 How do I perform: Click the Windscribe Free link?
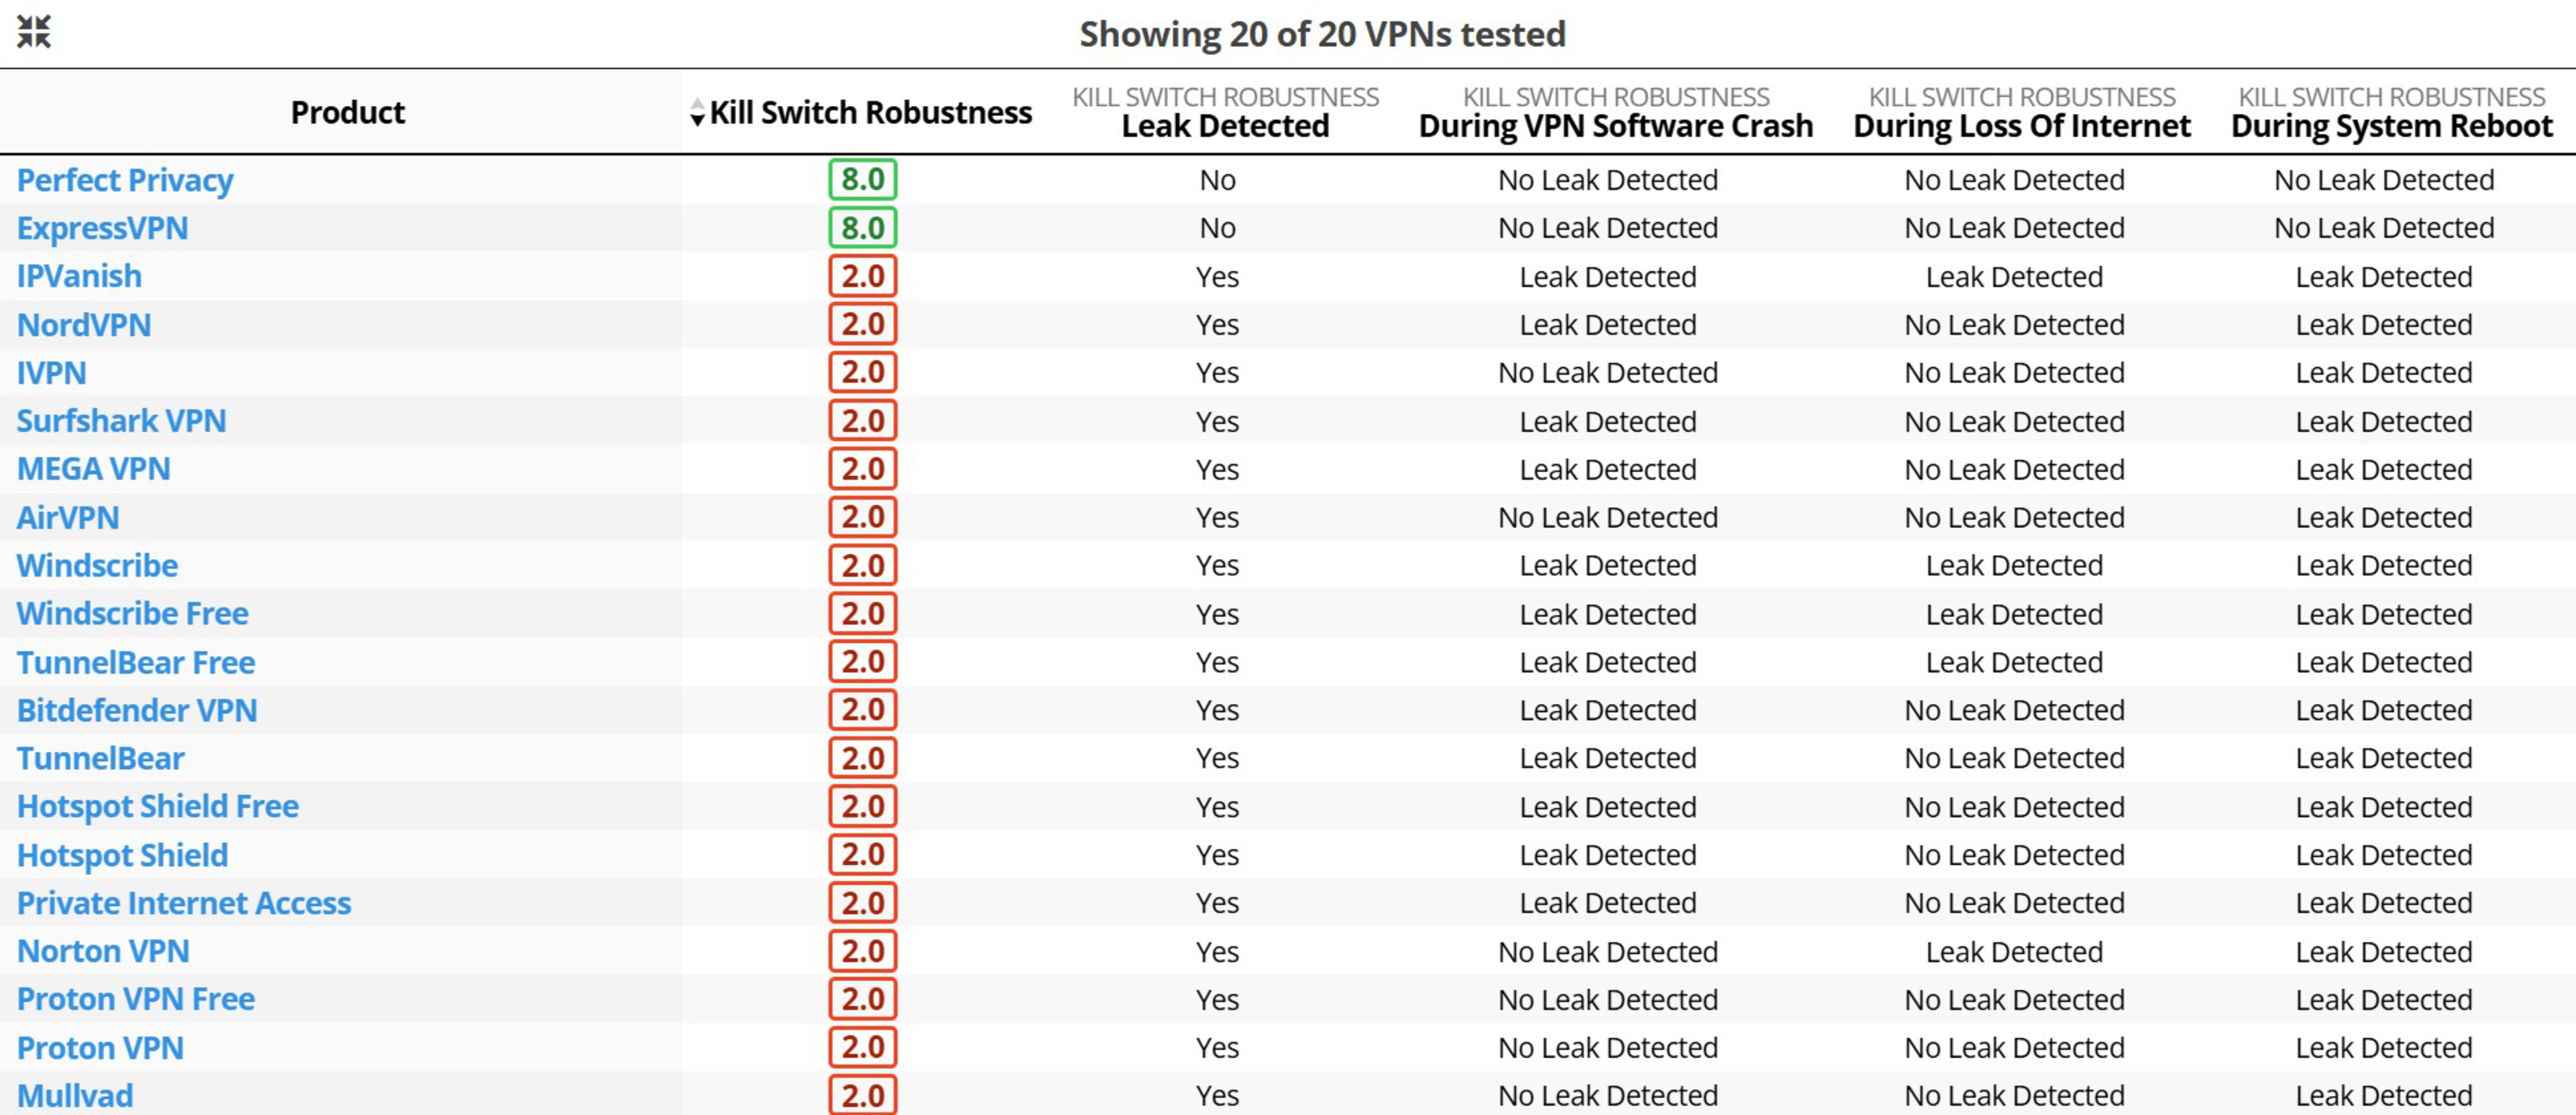pyautogui.click(x=133, y=613)
